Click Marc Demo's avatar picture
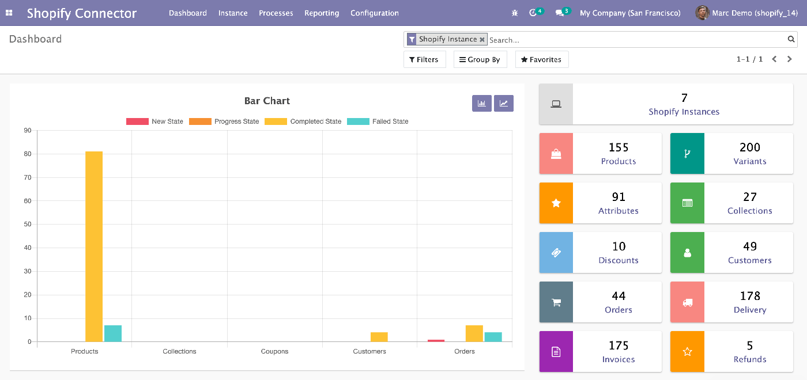807x380 pixels. pyautogui.click(x=702, y=13)
